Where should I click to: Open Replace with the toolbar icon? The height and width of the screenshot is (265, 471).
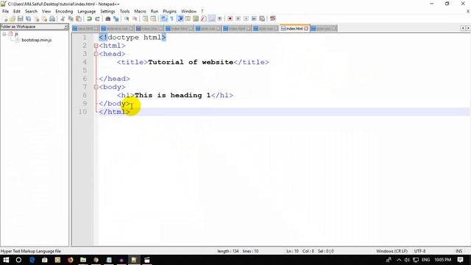coord(116,18)
